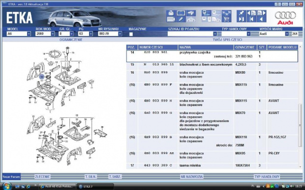Click the parts list scroll down arrow
This screenshot has width=305, height=190.
[300, 167]
